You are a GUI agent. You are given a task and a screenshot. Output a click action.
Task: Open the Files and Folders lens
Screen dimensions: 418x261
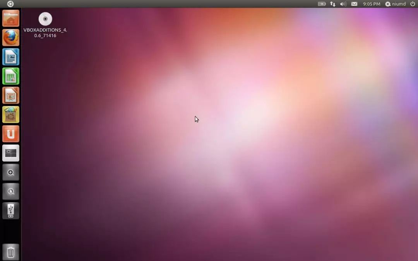pos(10,191)
